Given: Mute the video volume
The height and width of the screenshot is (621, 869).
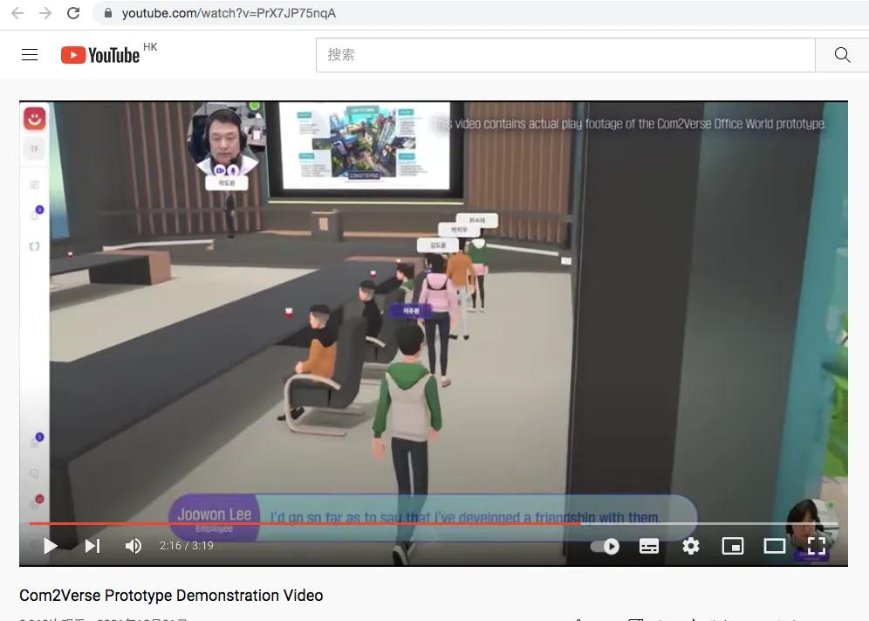Looking at the screenshot, I should tap(133, 546).
